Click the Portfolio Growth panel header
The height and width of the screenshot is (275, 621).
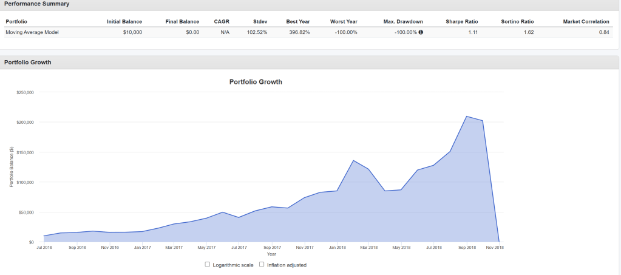28,63
